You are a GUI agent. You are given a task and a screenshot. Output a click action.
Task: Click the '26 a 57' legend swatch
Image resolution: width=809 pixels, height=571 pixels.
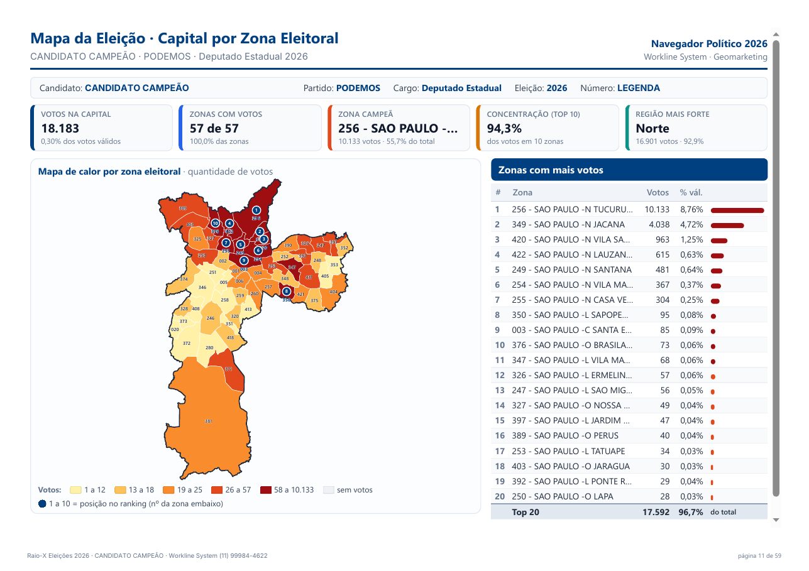[217, 490]
